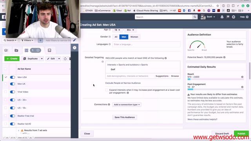Tick the Men UK row checkbox

click(5, 84)
